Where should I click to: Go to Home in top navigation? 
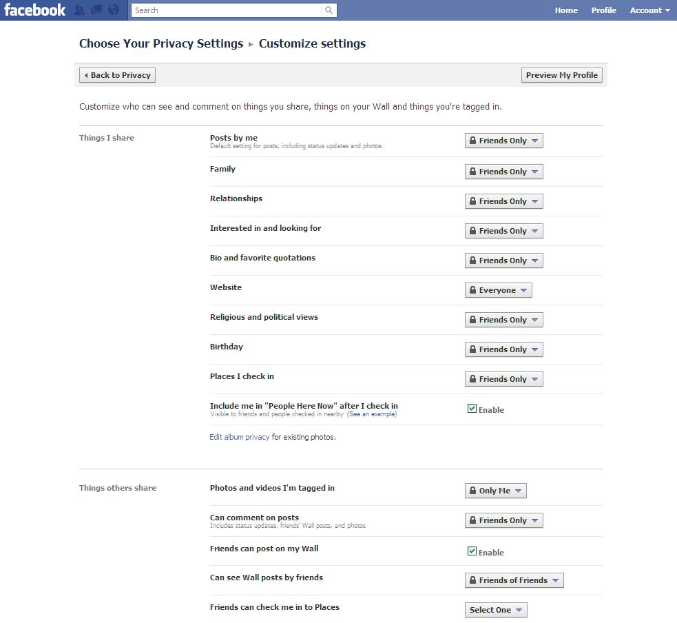(x=566, y=10)
